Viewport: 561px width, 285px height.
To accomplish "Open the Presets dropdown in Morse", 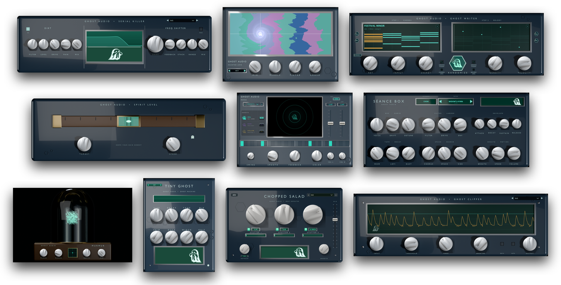I will [x=253, y=104].
